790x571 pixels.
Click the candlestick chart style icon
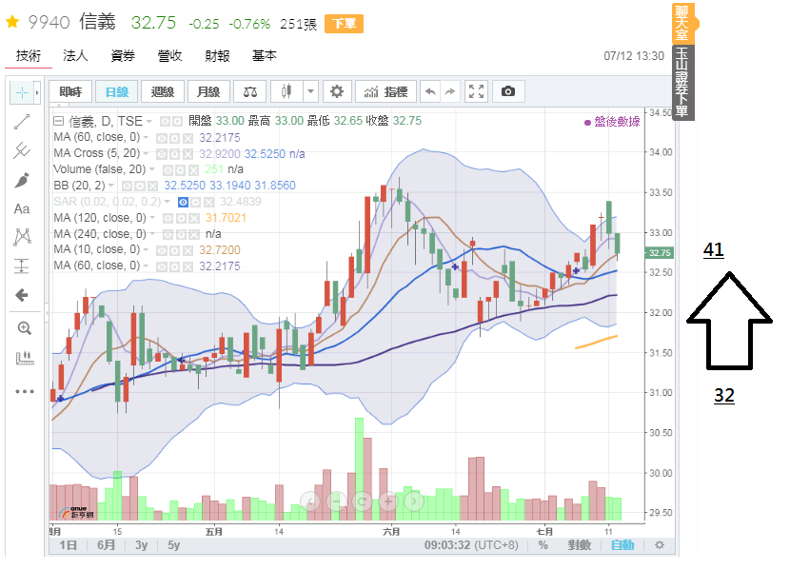pyautogui.click(x=286, y=91)
